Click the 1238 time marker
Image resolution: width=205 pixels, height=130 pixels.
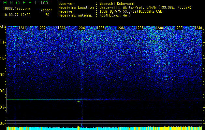[x=159, y=28]
